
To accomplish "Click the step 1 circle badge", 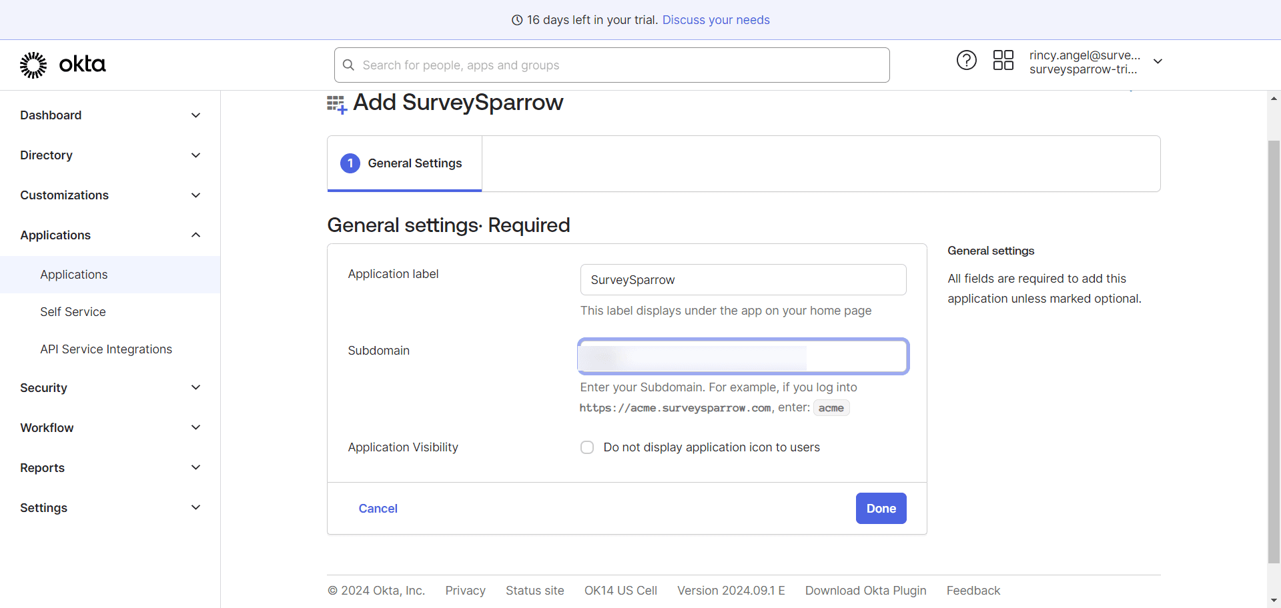I will (350, 163).
